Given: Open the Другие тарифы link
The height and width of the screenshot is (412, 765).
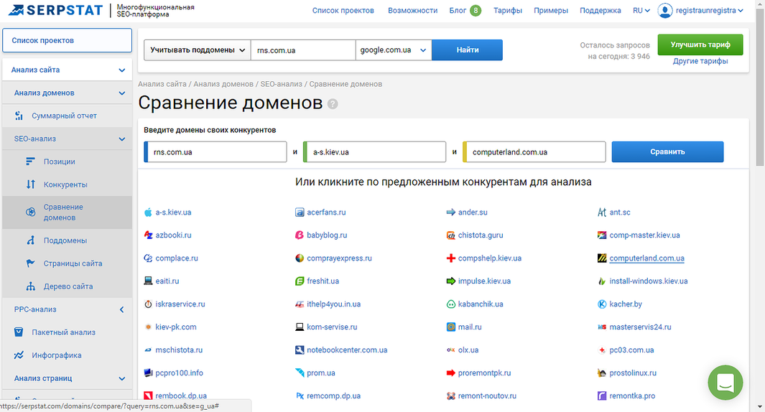Looking at the screenshot, I should [700, 61].
